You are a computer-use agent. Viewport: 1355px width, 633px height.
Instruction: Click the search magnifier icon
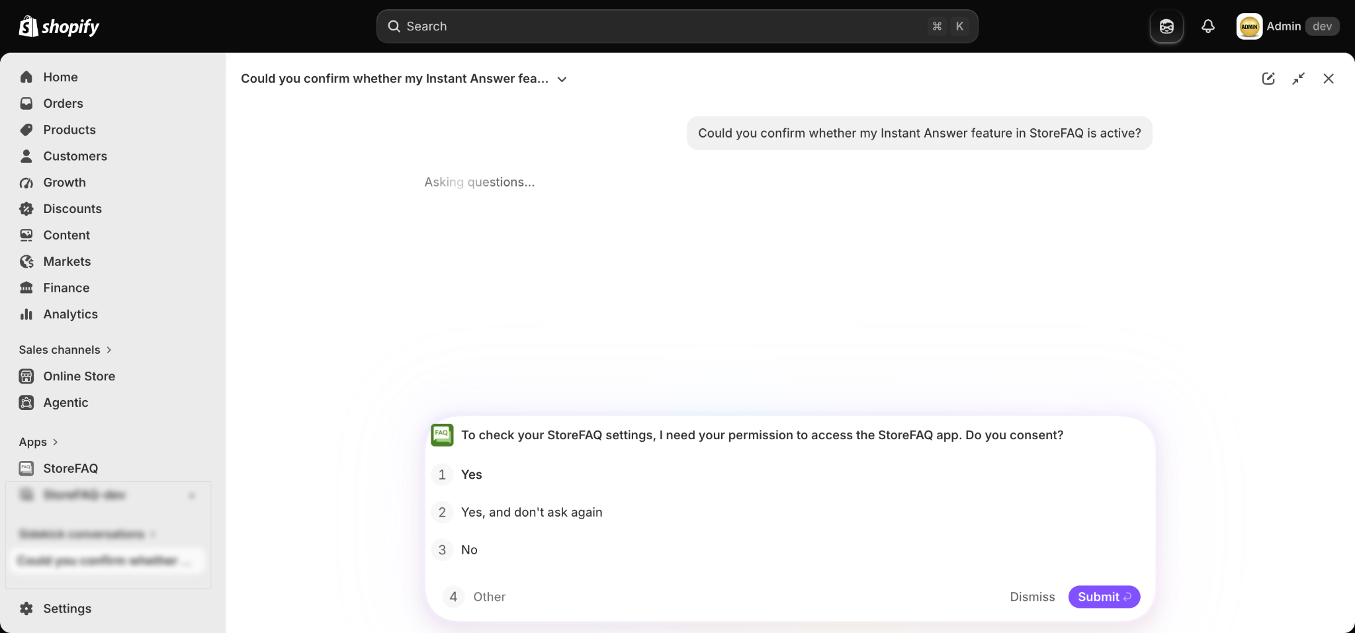[394, 26]
